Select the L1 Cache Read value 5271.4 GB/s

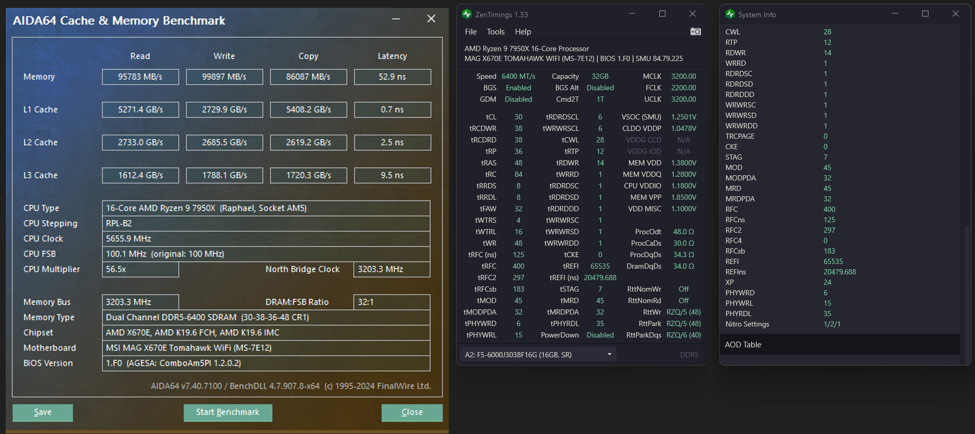click(x=140, y=110)
